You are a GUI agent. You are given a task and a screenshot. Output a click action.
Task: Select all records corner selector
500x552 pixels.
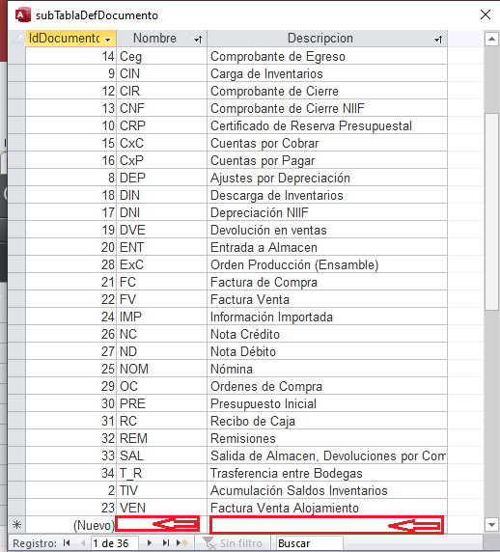16,38
